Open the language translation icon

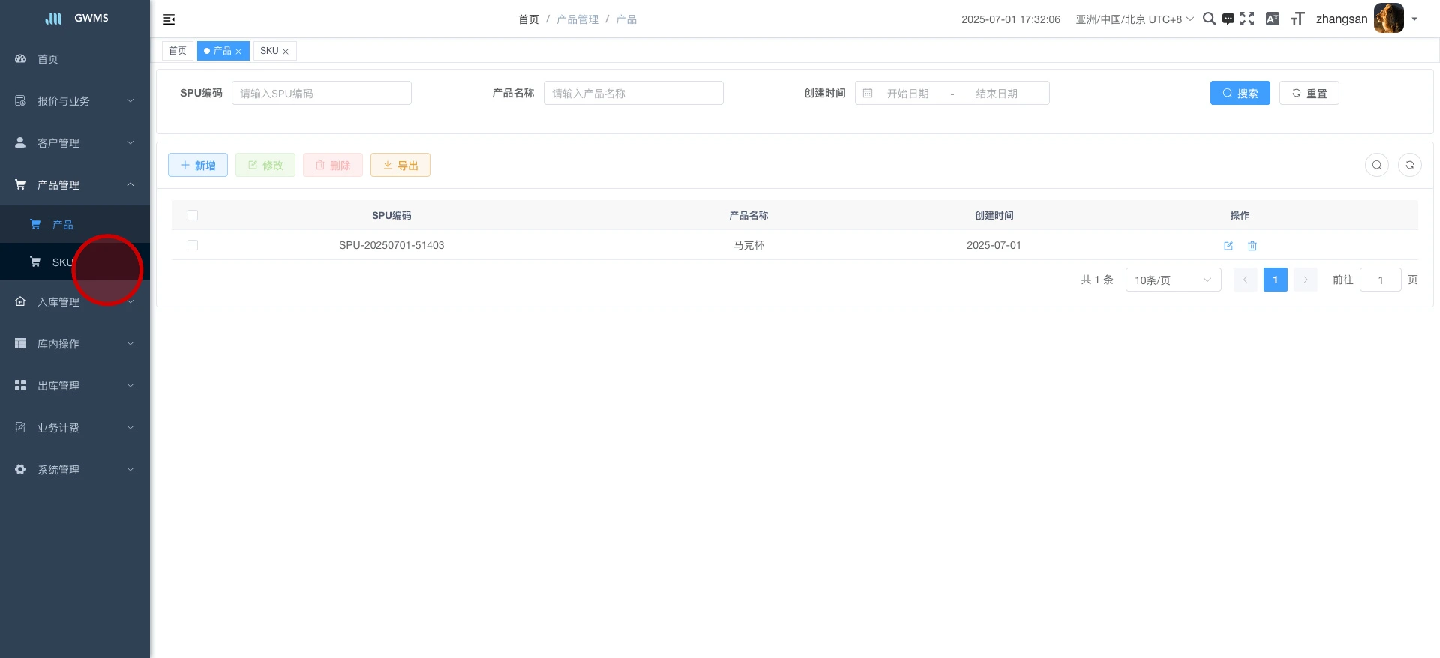[1272, 19]
